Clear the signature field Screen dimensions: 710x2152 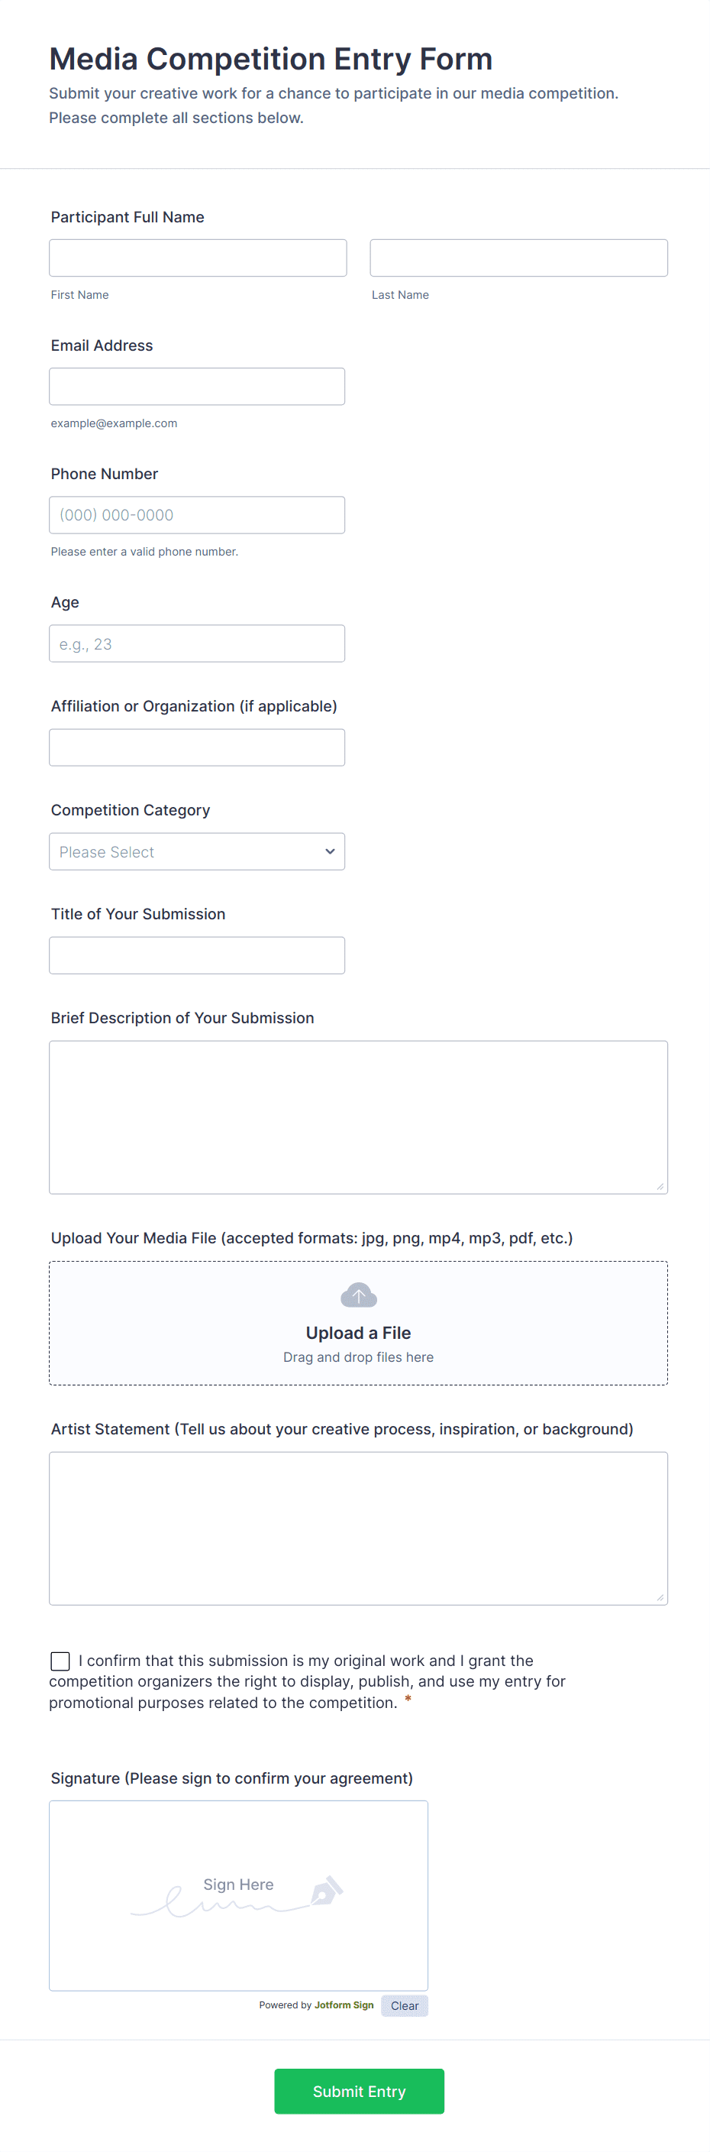(405, 2005)
